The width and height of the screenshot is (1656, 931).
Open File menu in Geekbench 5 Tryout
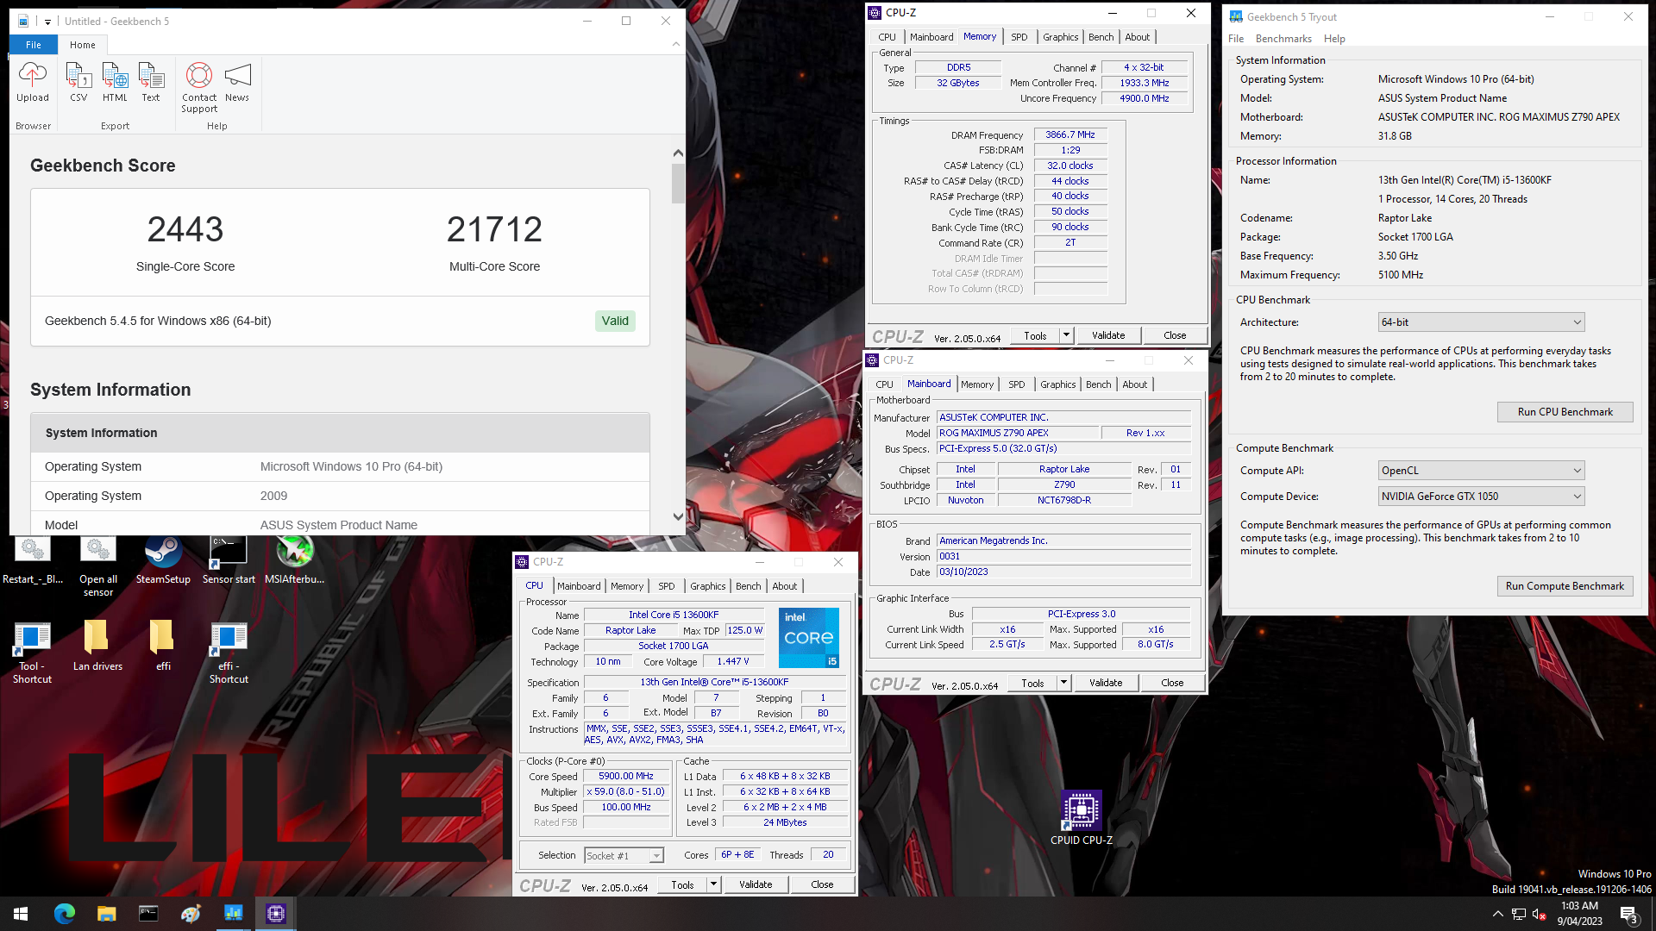click(x=1236, y=39)
